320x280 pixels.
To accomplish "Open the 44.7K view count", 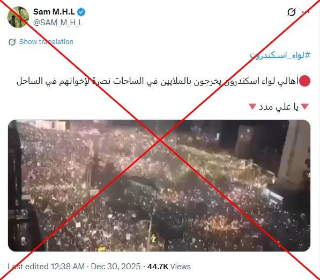I will point(158,267).
